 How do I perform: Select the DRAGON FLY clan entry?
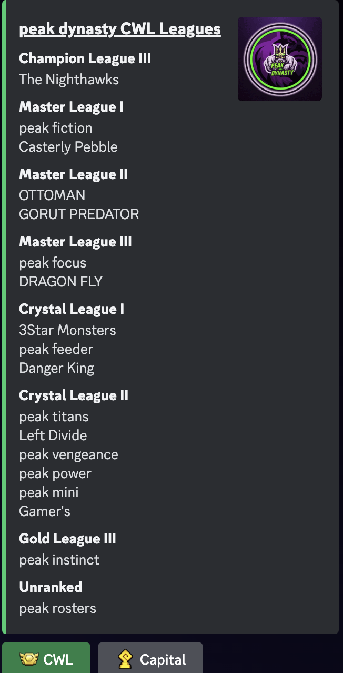point(60,282)
